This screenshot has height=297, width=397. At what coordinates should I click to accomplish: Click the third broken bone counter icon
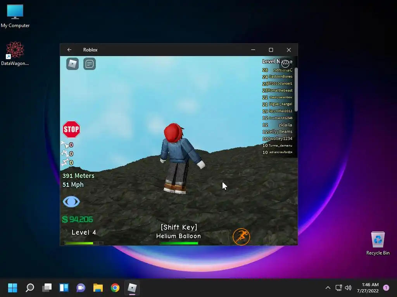coord(65,162)
